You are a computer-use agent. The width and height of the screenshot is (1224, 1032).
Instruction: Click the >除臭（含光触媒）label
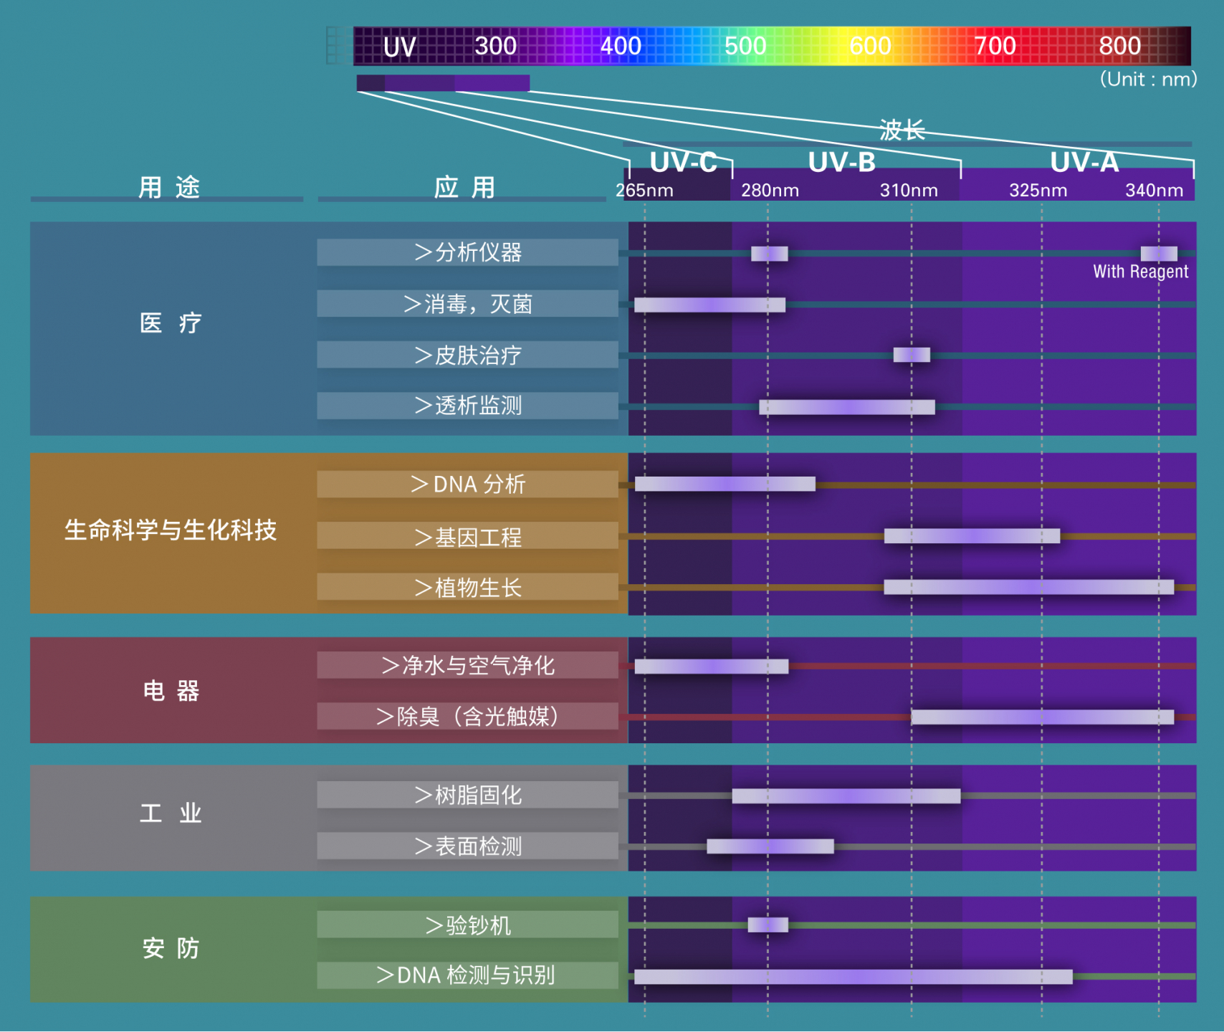467,716
